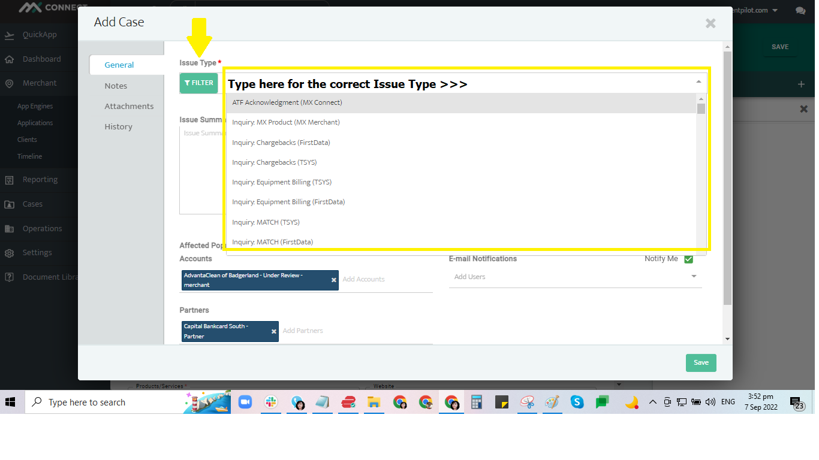This screenshot has width=819, height=460.
Task: Open Zoom from the taskbar
Action: click(x=245, y=402)
